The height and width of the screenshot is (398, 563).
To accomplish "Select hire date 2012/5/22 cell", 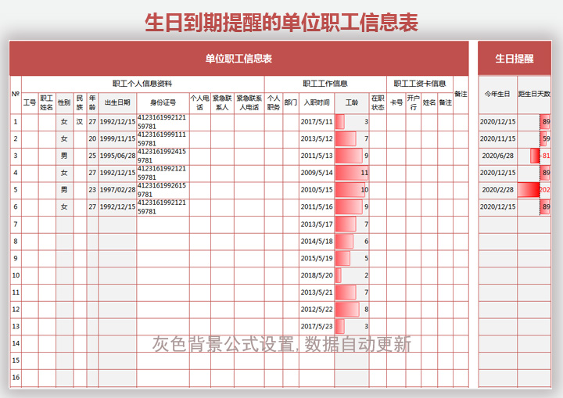I will point(317,310).
